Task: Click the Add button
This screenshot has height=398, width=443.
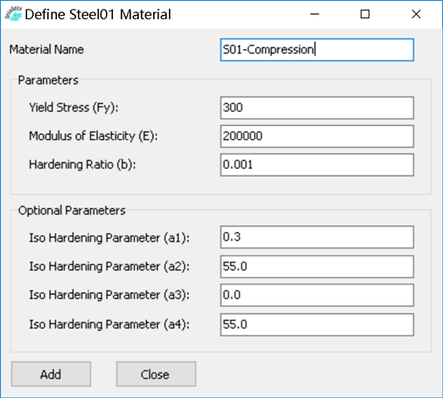Action: pyautogui.click(x=51, y=374)
